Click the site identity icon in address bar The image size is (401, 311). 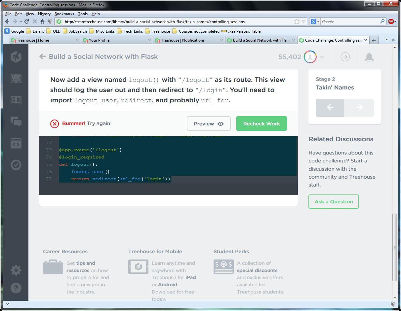tap(59, 21)
